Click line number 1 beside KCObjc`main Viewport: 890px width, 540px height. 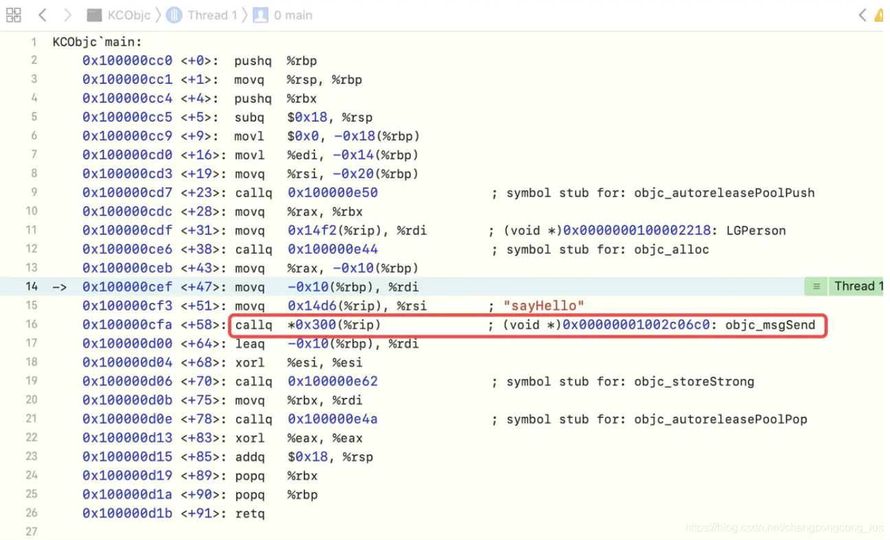click(34, 42)
